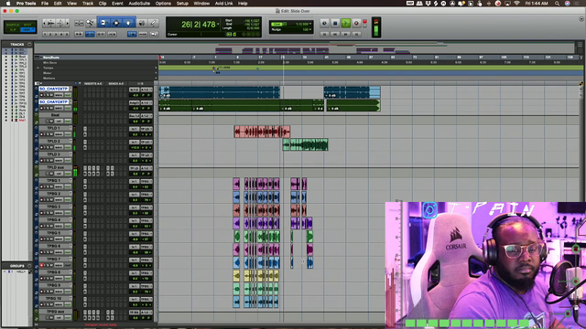Recall zoom preset 1
This screenshot has height=329, width=586.
pos(45,34)
